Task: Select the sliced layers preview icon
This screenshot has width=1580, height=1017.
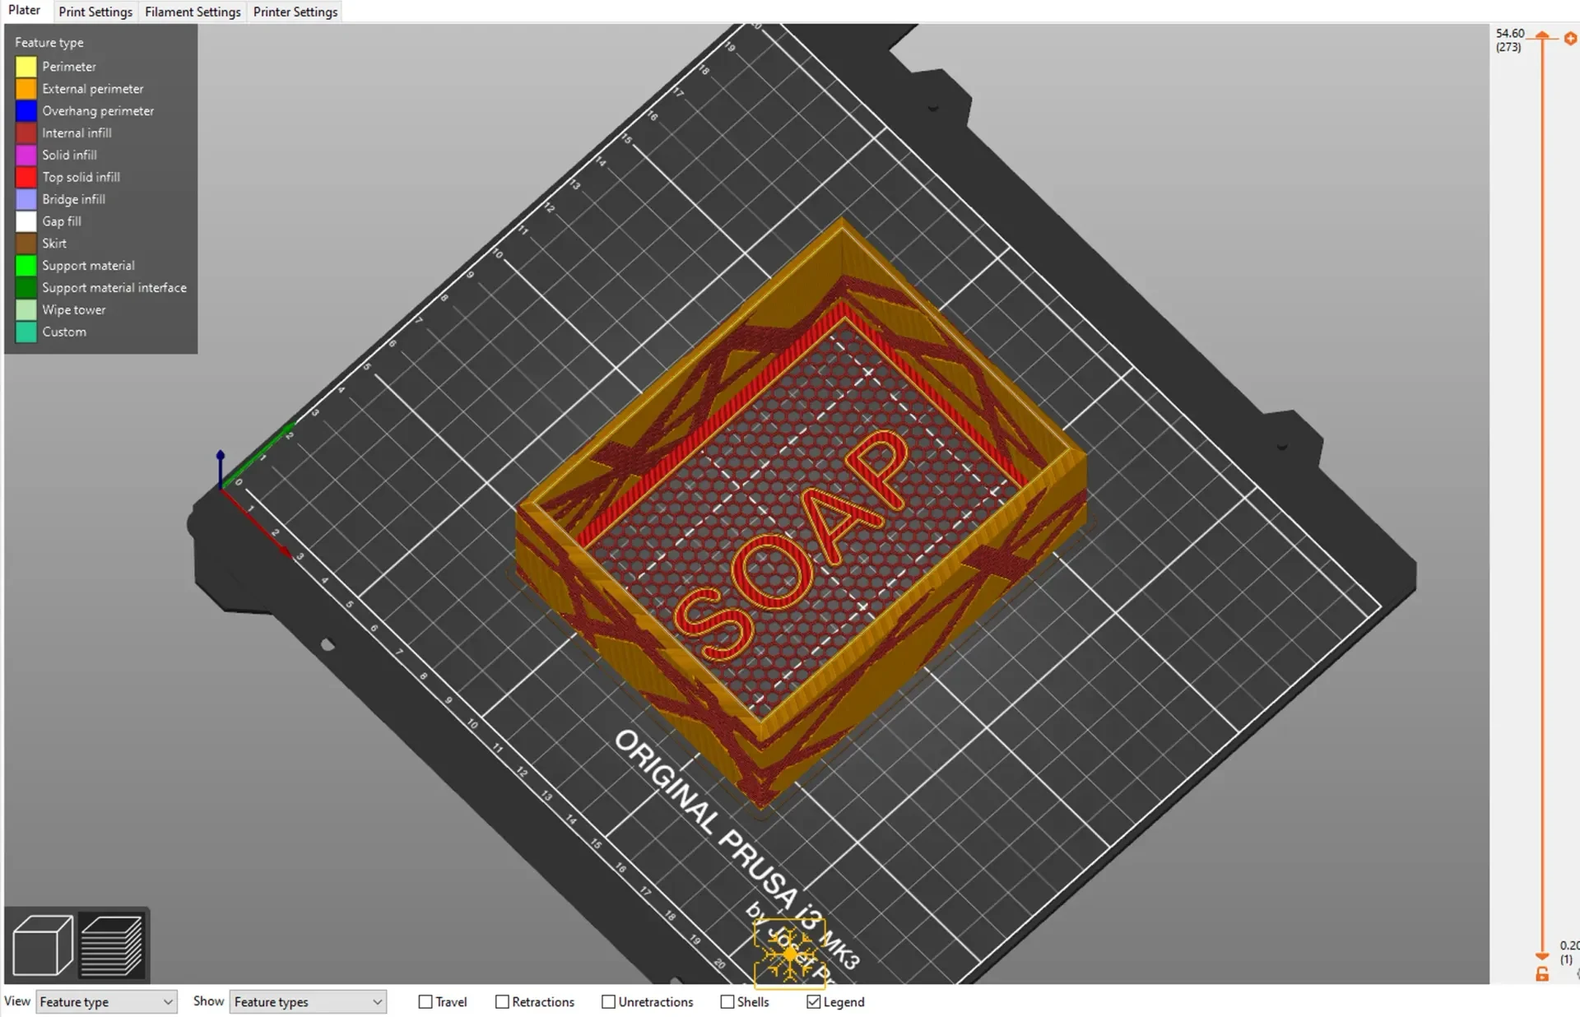Action: (x=111, y=945)
